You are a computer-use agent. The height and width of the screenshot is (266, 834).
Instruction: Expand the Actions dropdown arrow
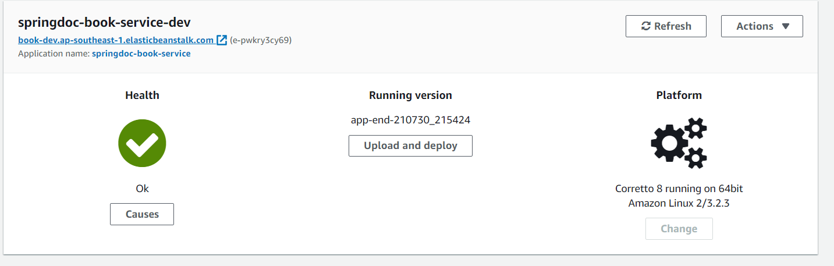[x=785, y=26]
